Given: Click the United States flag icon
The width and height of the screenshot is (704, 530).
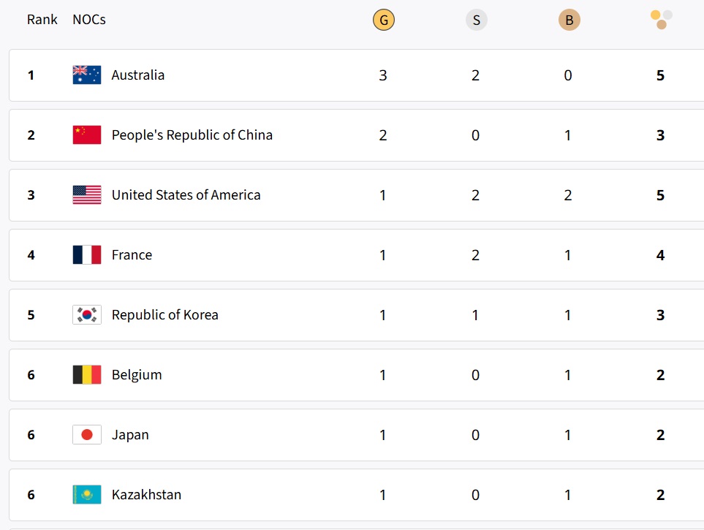Looking at the screenshot, I should (x=87, y=195).
